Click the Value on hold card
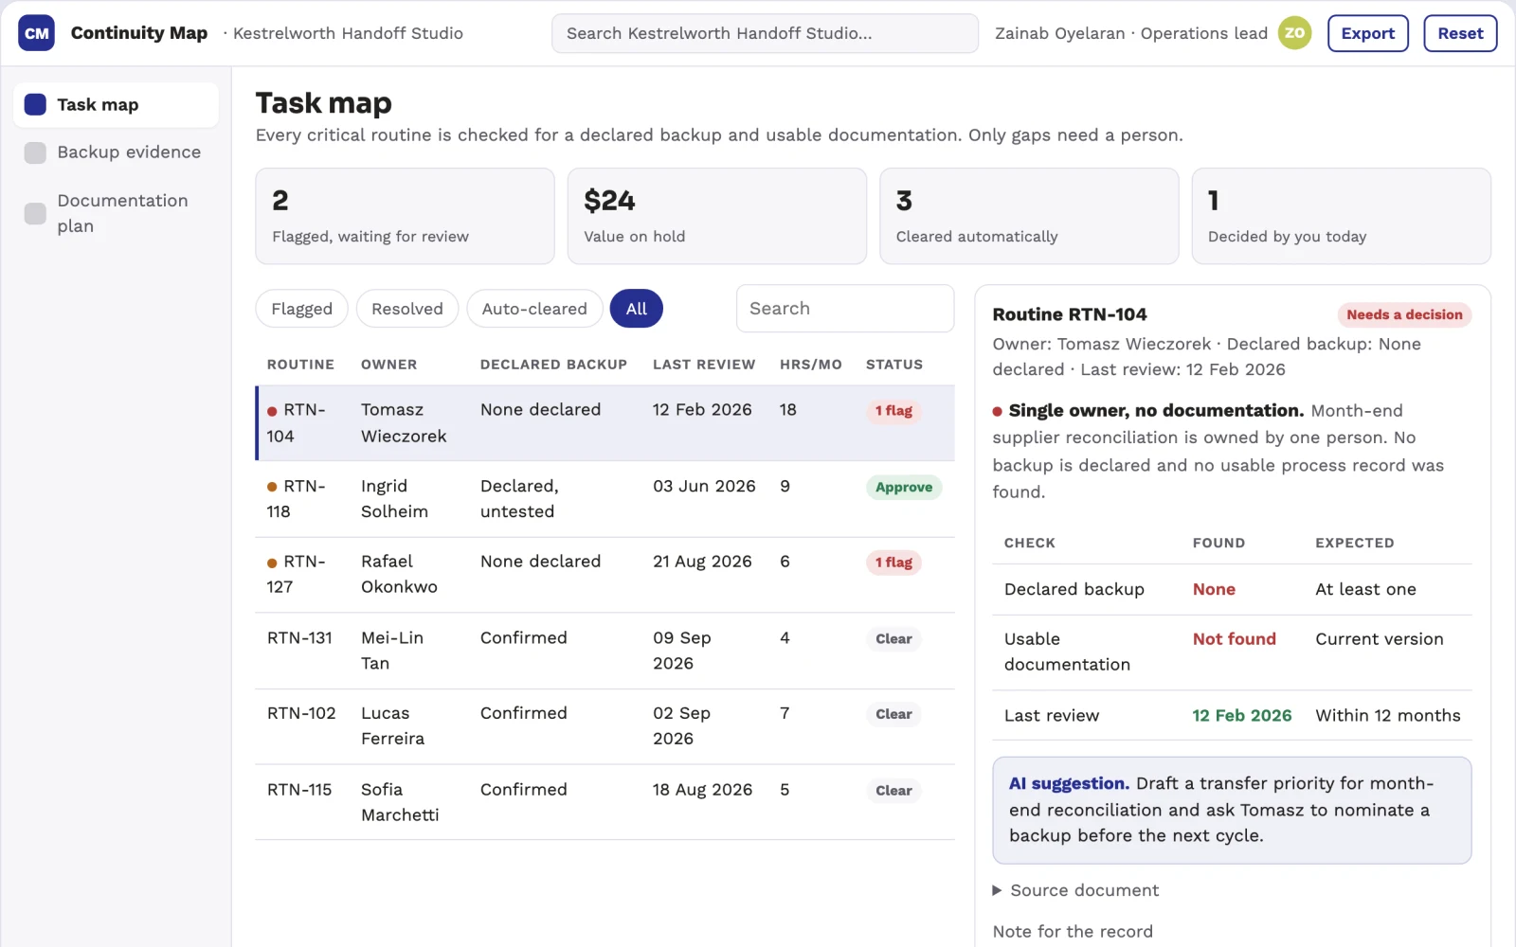 point(716,216)
